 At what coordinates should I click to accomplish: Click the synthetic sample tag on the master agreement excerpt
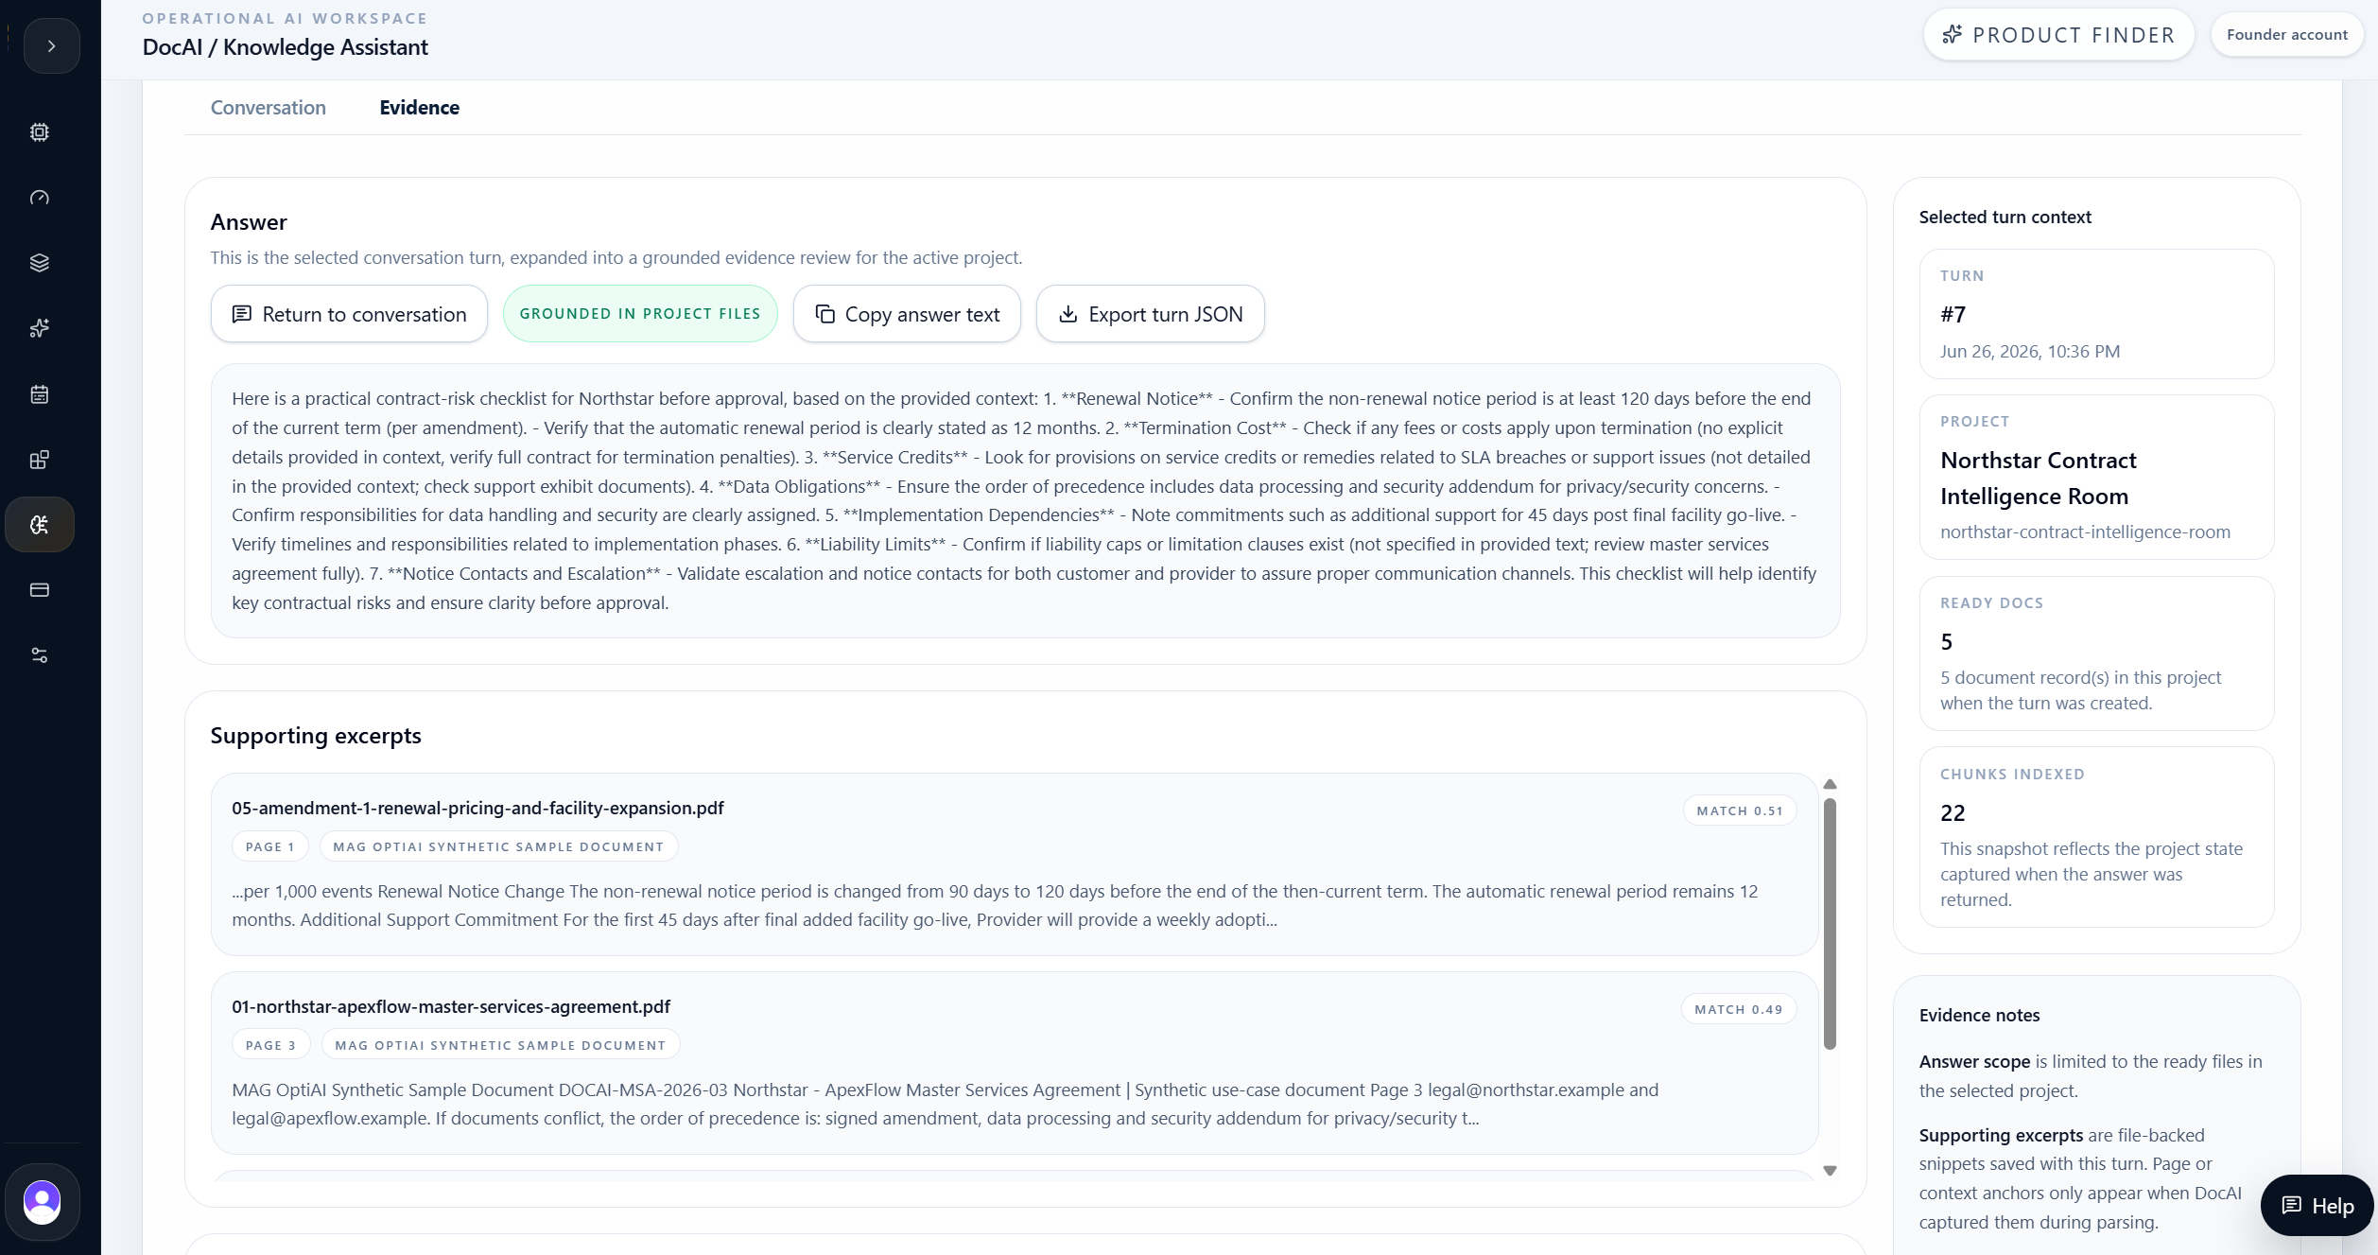click(500, 1046)
